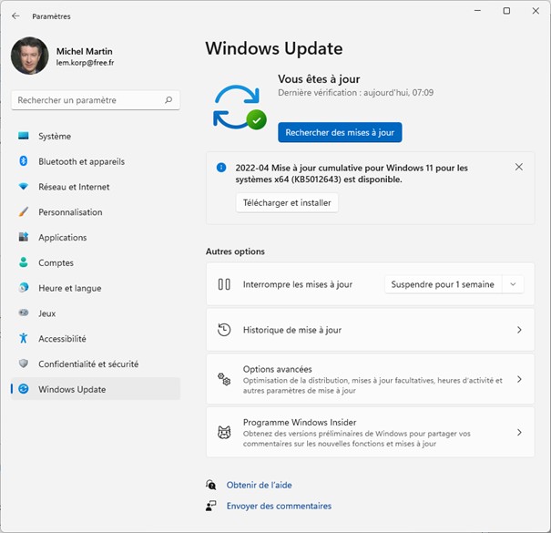Viewport: 551px width, 533px height.
Task: Expand Options avancées section
Action: (x=519, y=379)
